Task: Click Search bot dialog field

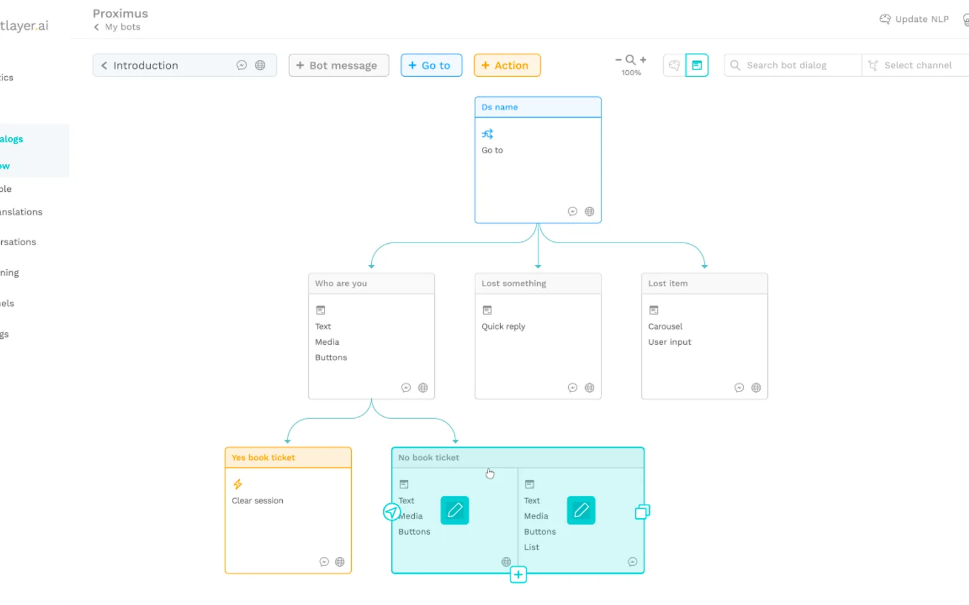Action: [x=793, y=65]
